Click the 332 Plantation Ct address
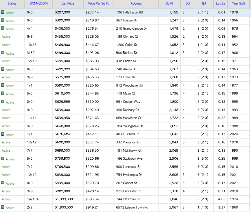Screen dimensions: 251x212 pyautogui.click(x=128, y=142)
